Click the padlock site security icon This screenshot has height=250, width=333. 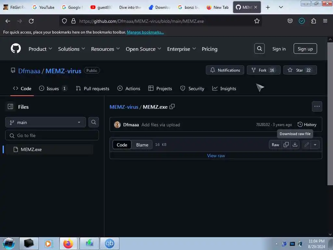[73, 21]
